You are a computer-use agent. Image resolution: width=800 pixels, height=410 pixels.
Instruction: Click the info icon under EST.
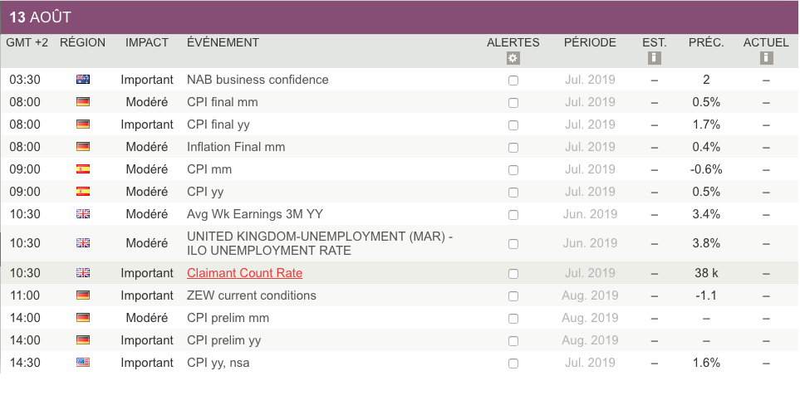pos(654,58)
